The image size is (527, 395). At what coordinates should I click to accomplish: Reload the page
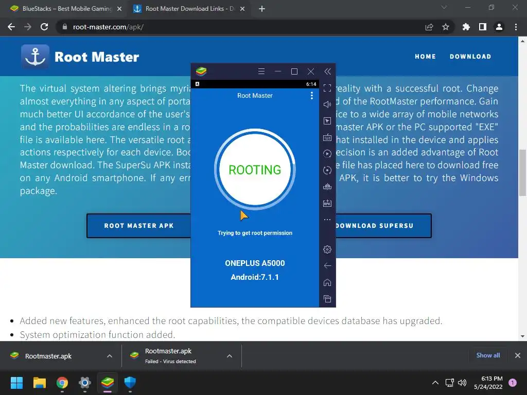(x=44, y=27)
